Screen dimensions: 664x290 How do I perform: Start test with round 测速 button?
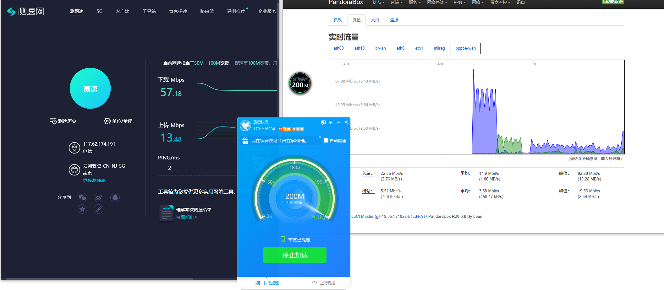[x=90, y=89]
